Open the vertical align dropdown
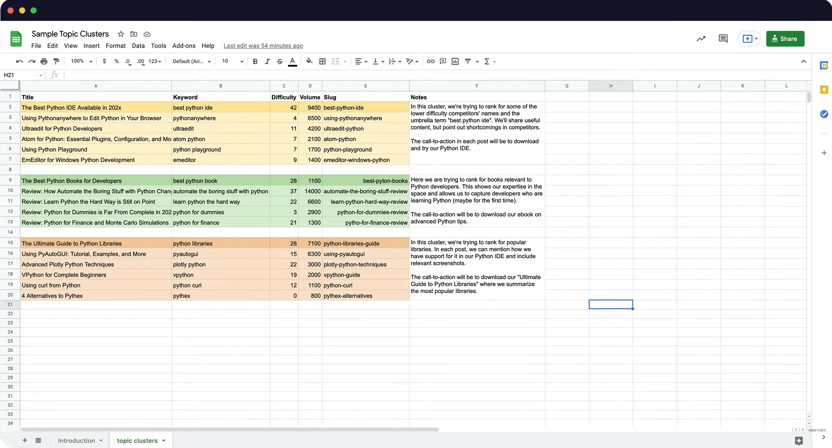 (x=379, y=61)
